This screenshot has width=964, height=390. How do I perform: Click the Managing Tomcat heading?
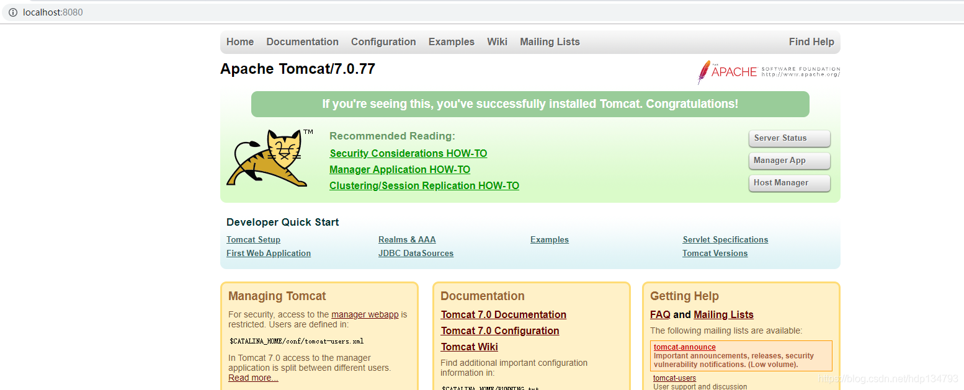[x=277, y=296]
